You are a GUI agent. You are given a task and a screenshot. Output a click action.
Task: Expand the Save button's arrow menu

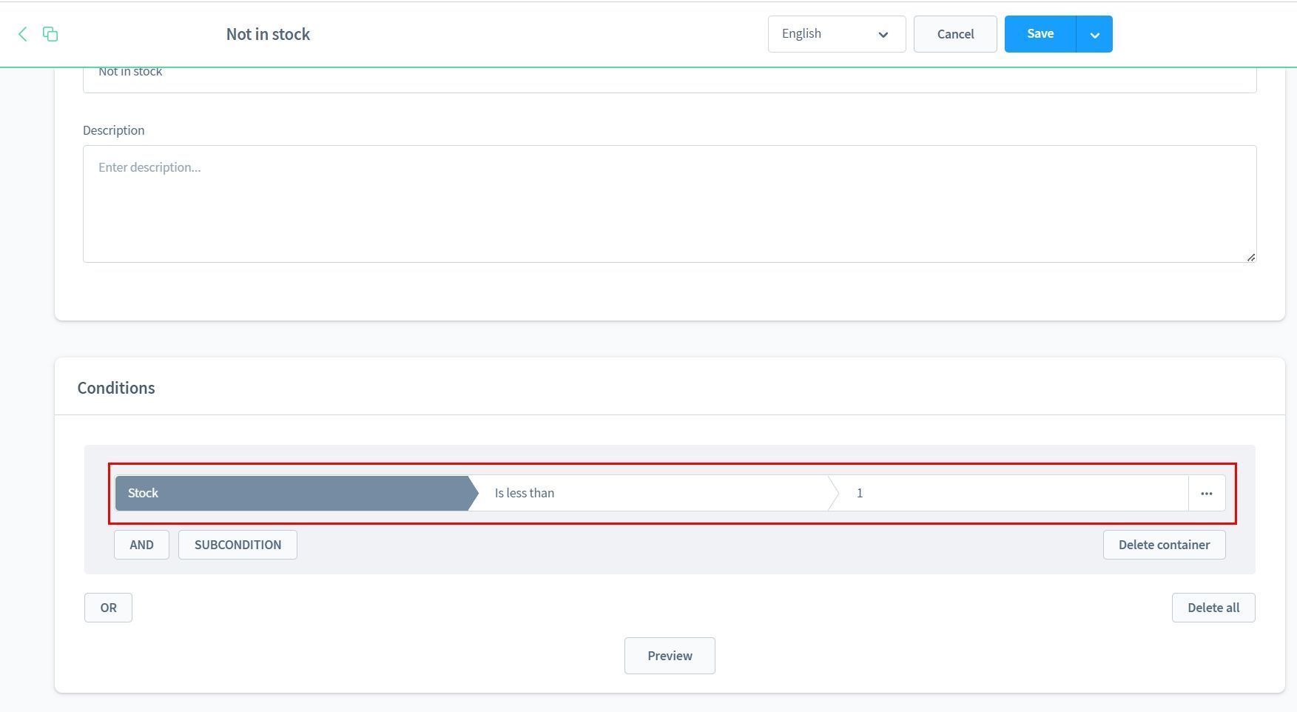1094,35
